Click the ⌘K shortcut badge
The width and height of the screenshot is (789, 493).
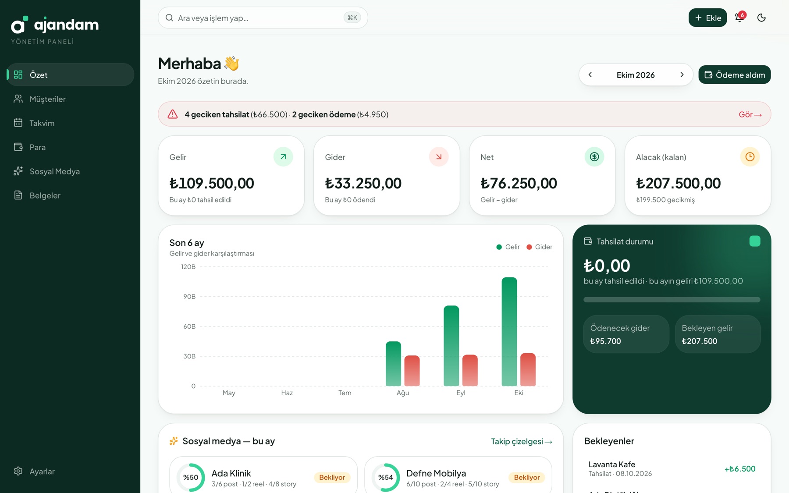[352, 18]
